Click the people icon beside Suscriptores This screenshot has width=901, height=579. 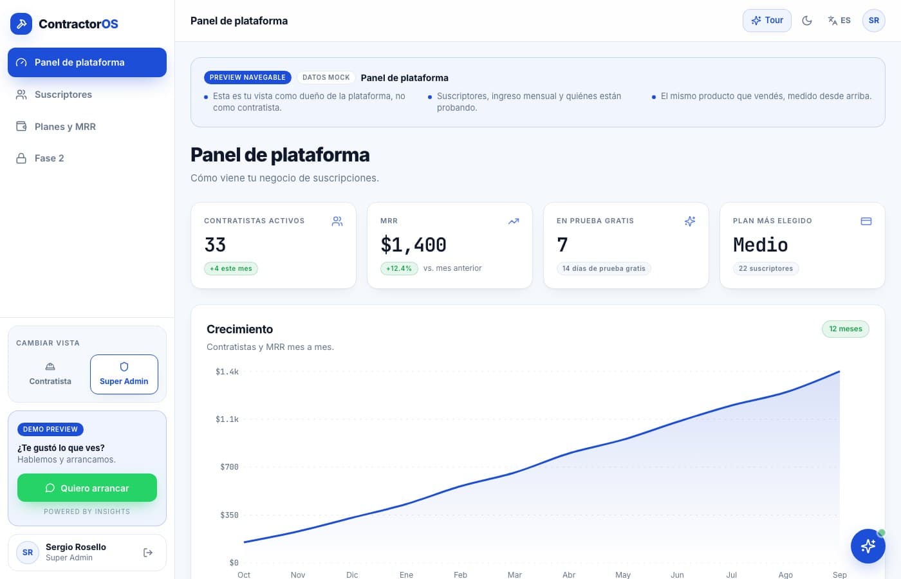[x=21, y=95]
